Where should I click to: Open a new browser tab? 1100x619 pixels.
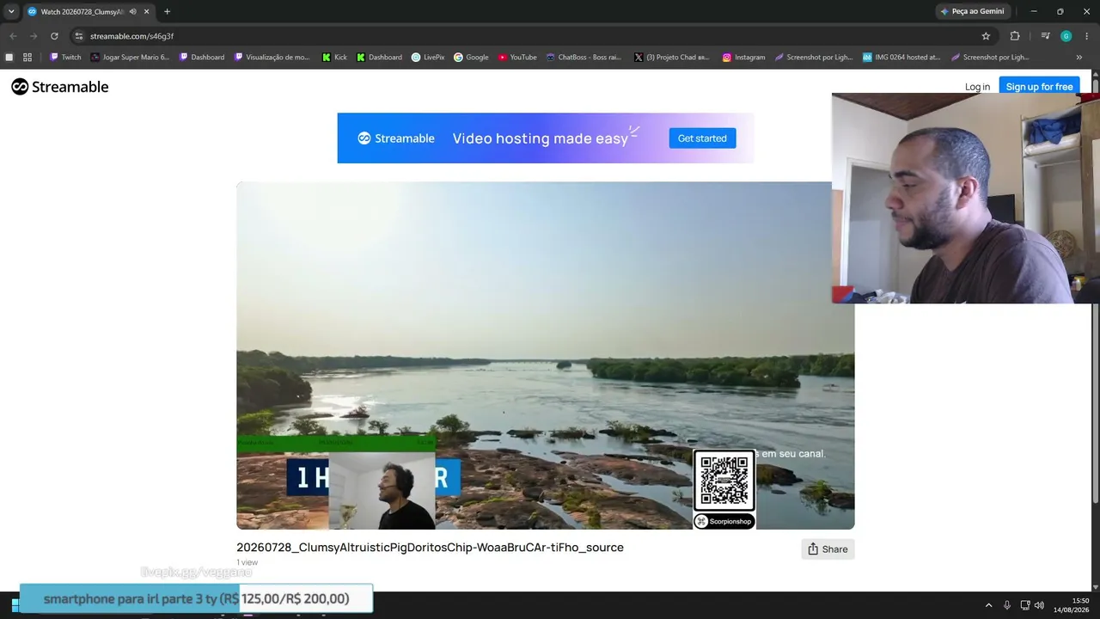coord(167,12)
